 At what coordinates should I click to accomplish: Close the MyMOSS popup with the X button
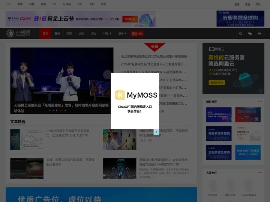(156, 132)
